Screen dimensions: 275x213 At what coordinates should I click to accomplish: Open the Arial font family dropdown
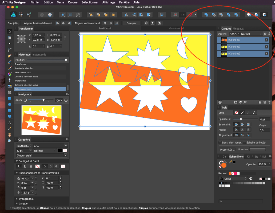pos(50,146)
